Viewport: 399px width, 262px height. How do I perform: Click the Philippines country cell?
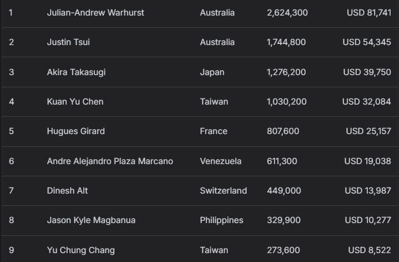pyautogui.click(x=222, y=220)
